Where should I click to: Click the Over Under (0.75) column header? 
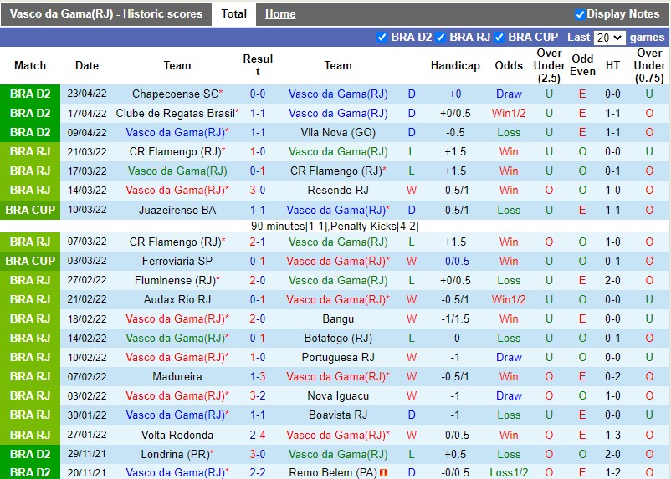(x=649, y=65)
